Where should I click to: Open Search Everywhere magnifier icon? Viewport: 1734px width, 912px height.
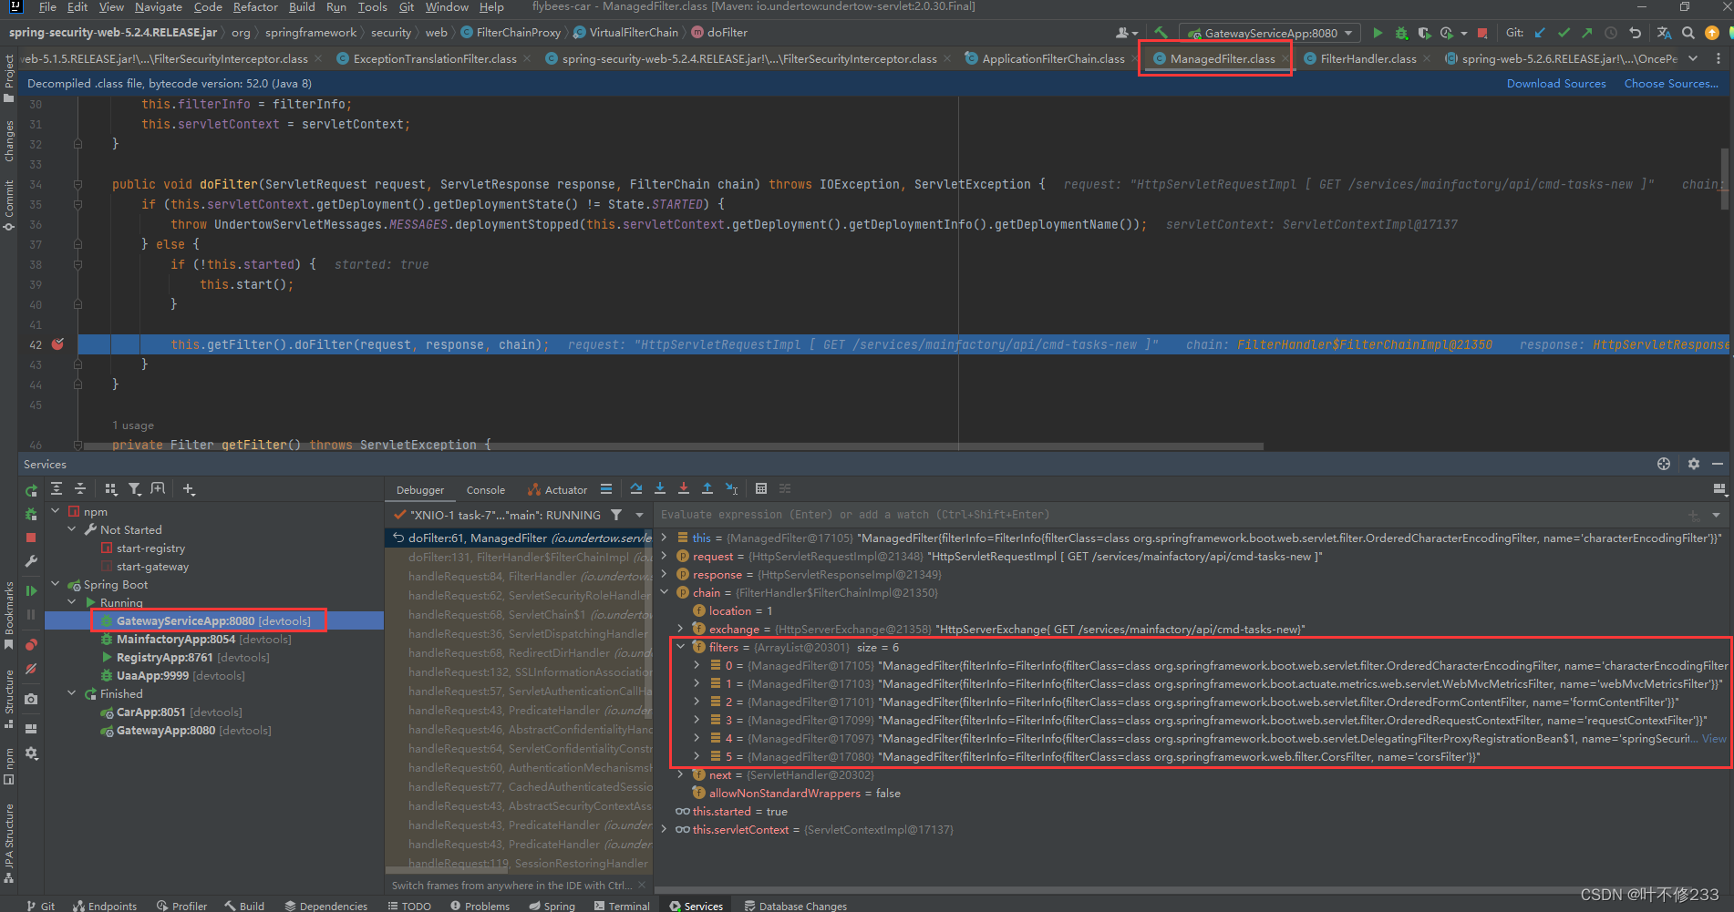click(1688, 33)
